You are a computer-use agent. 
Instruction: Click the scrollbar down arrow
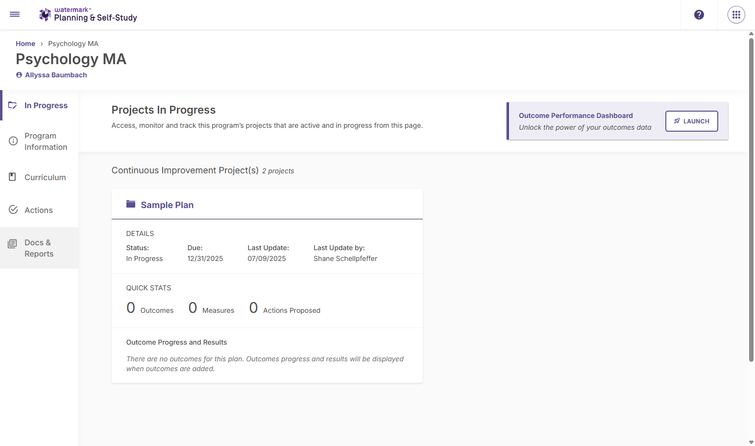(751, 442)
